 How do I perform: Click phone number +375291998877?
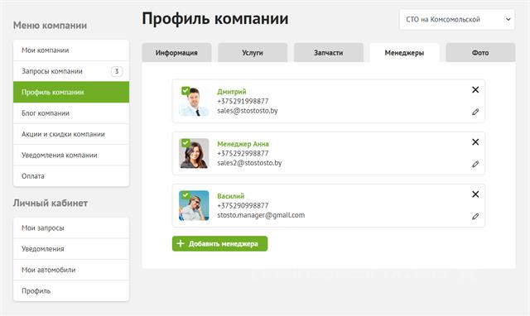[x=243, y=101]
